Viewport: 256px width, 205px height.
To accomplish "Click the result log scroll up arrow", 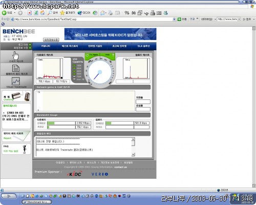I will (133, 139).
